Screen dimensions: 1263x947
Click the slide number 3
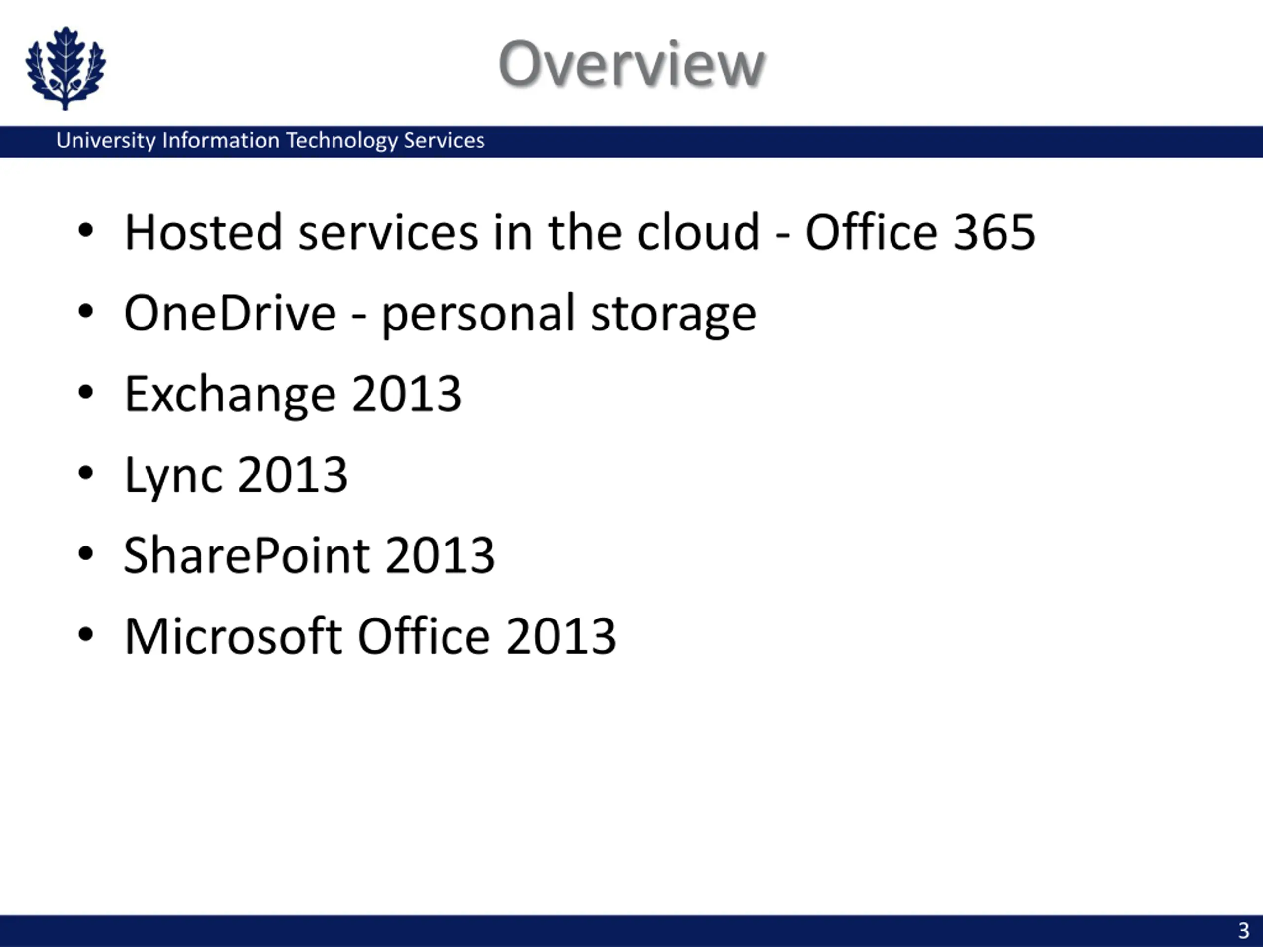point(1244,931)
